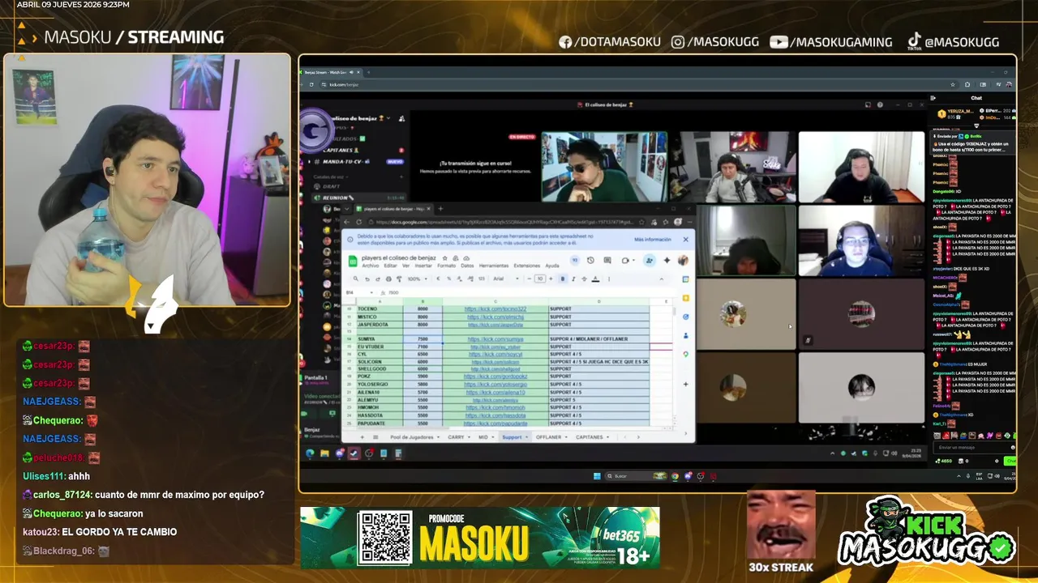Click the Gemini sparkle icon in Sheets
This screenshot has height=583, width=1038.
pos(667,260)
